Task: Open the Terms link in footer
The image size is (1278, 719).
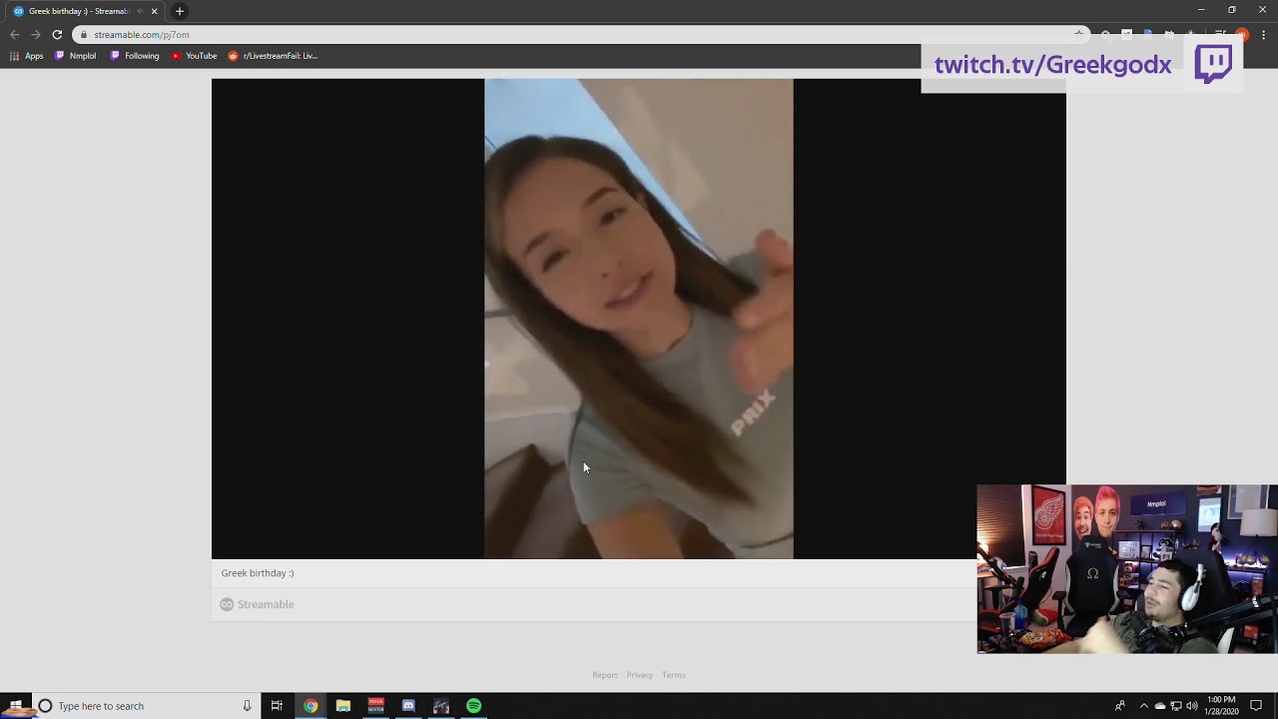Action: pyautogui.click(x=674, y=675)
